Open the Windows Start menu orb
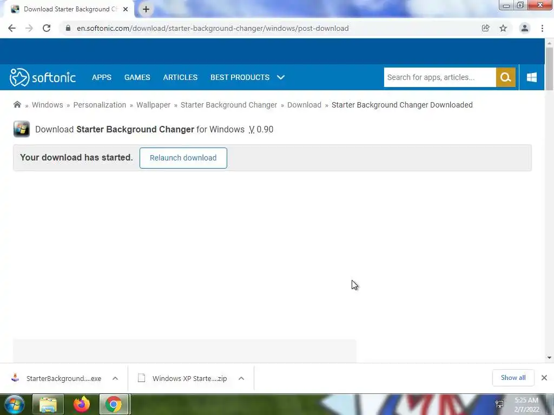The image size is (554, 415). (15, 404)
